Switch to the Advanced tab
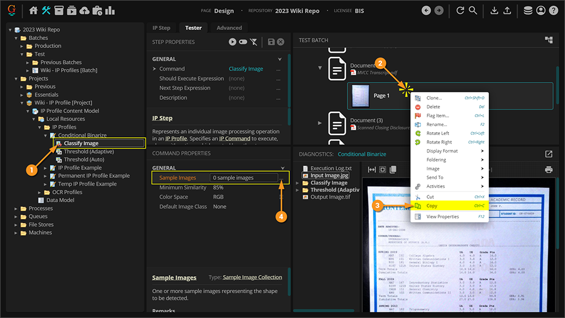 pos(229,28)
